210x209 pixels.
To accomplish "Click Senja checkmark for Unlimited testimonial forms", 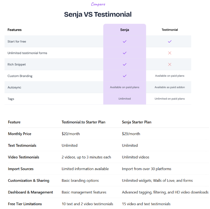I will (x=125, y=53).
